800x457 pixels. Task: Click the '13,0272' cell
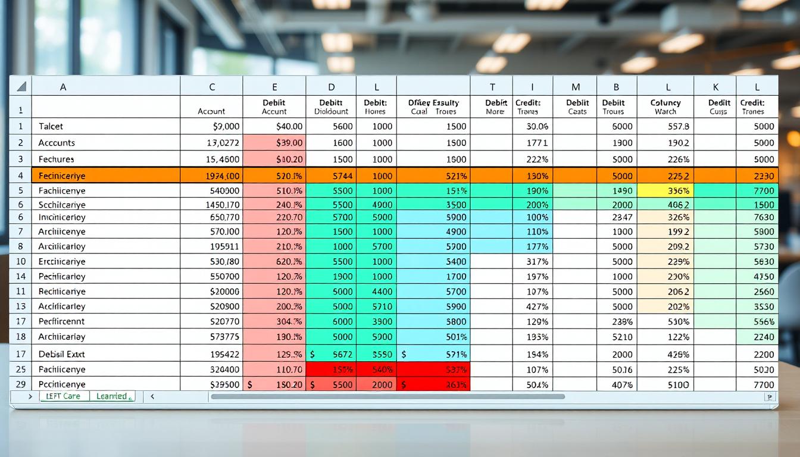[212, 143]
